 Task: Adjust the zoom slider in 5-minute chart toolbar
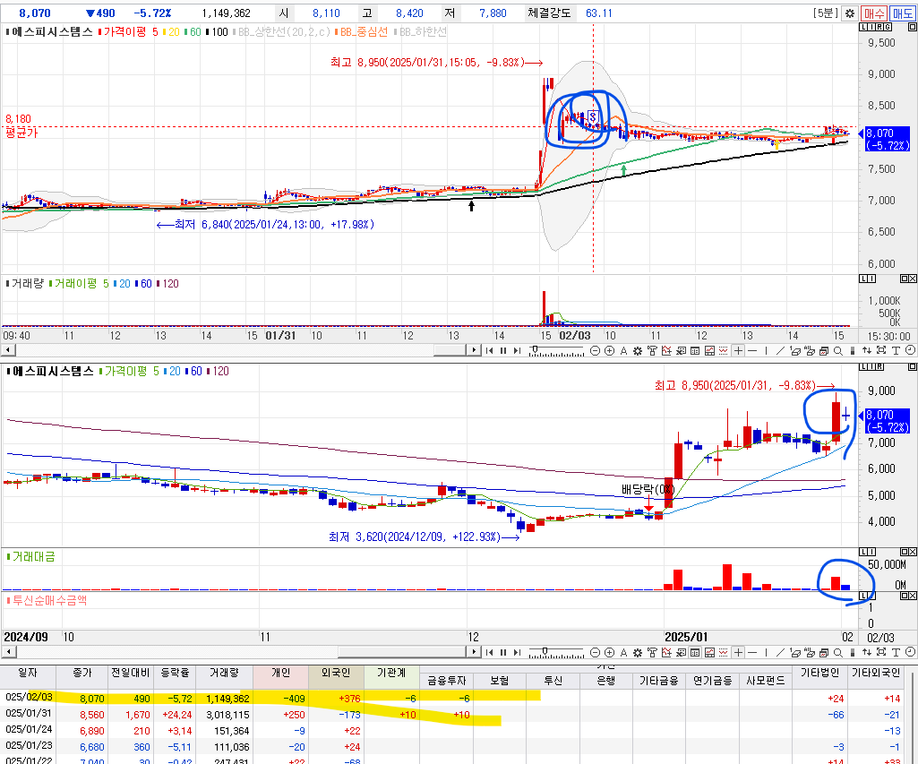point(535,349)
